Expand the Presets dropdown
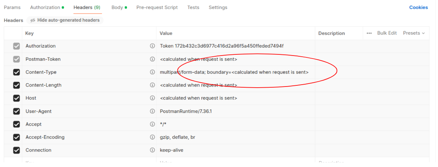Image resolution: width=438 pixels, height=167 pixels. [414, 33]
